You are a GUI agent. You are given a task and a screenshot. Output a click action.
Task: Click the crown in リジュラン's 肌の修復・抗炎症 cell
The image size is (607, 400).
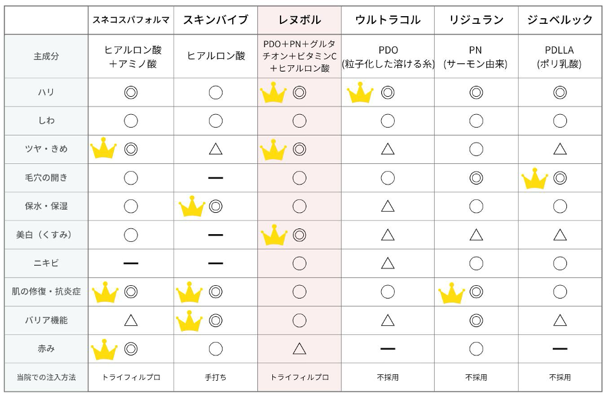click(452, 292)
